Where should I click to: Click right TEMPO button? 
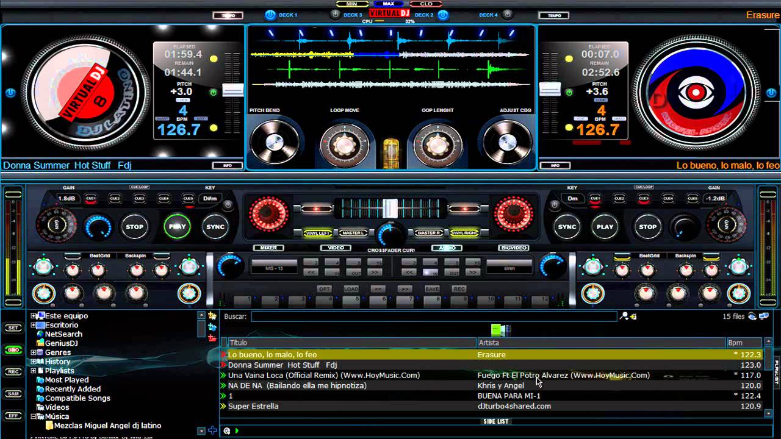(554, 15)
